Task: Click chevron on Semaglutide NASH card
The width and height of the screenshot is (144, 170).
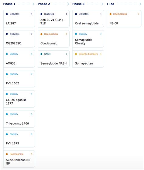Action: click(66, 54)
